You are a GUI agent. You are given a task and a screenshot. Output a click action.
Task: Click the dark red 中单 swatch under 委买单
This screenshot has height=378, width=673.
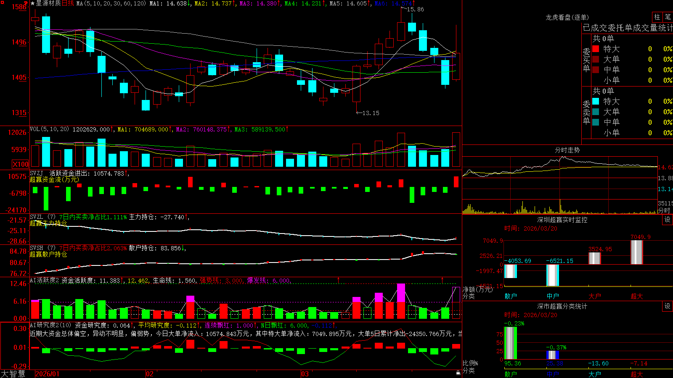(596, 69)
